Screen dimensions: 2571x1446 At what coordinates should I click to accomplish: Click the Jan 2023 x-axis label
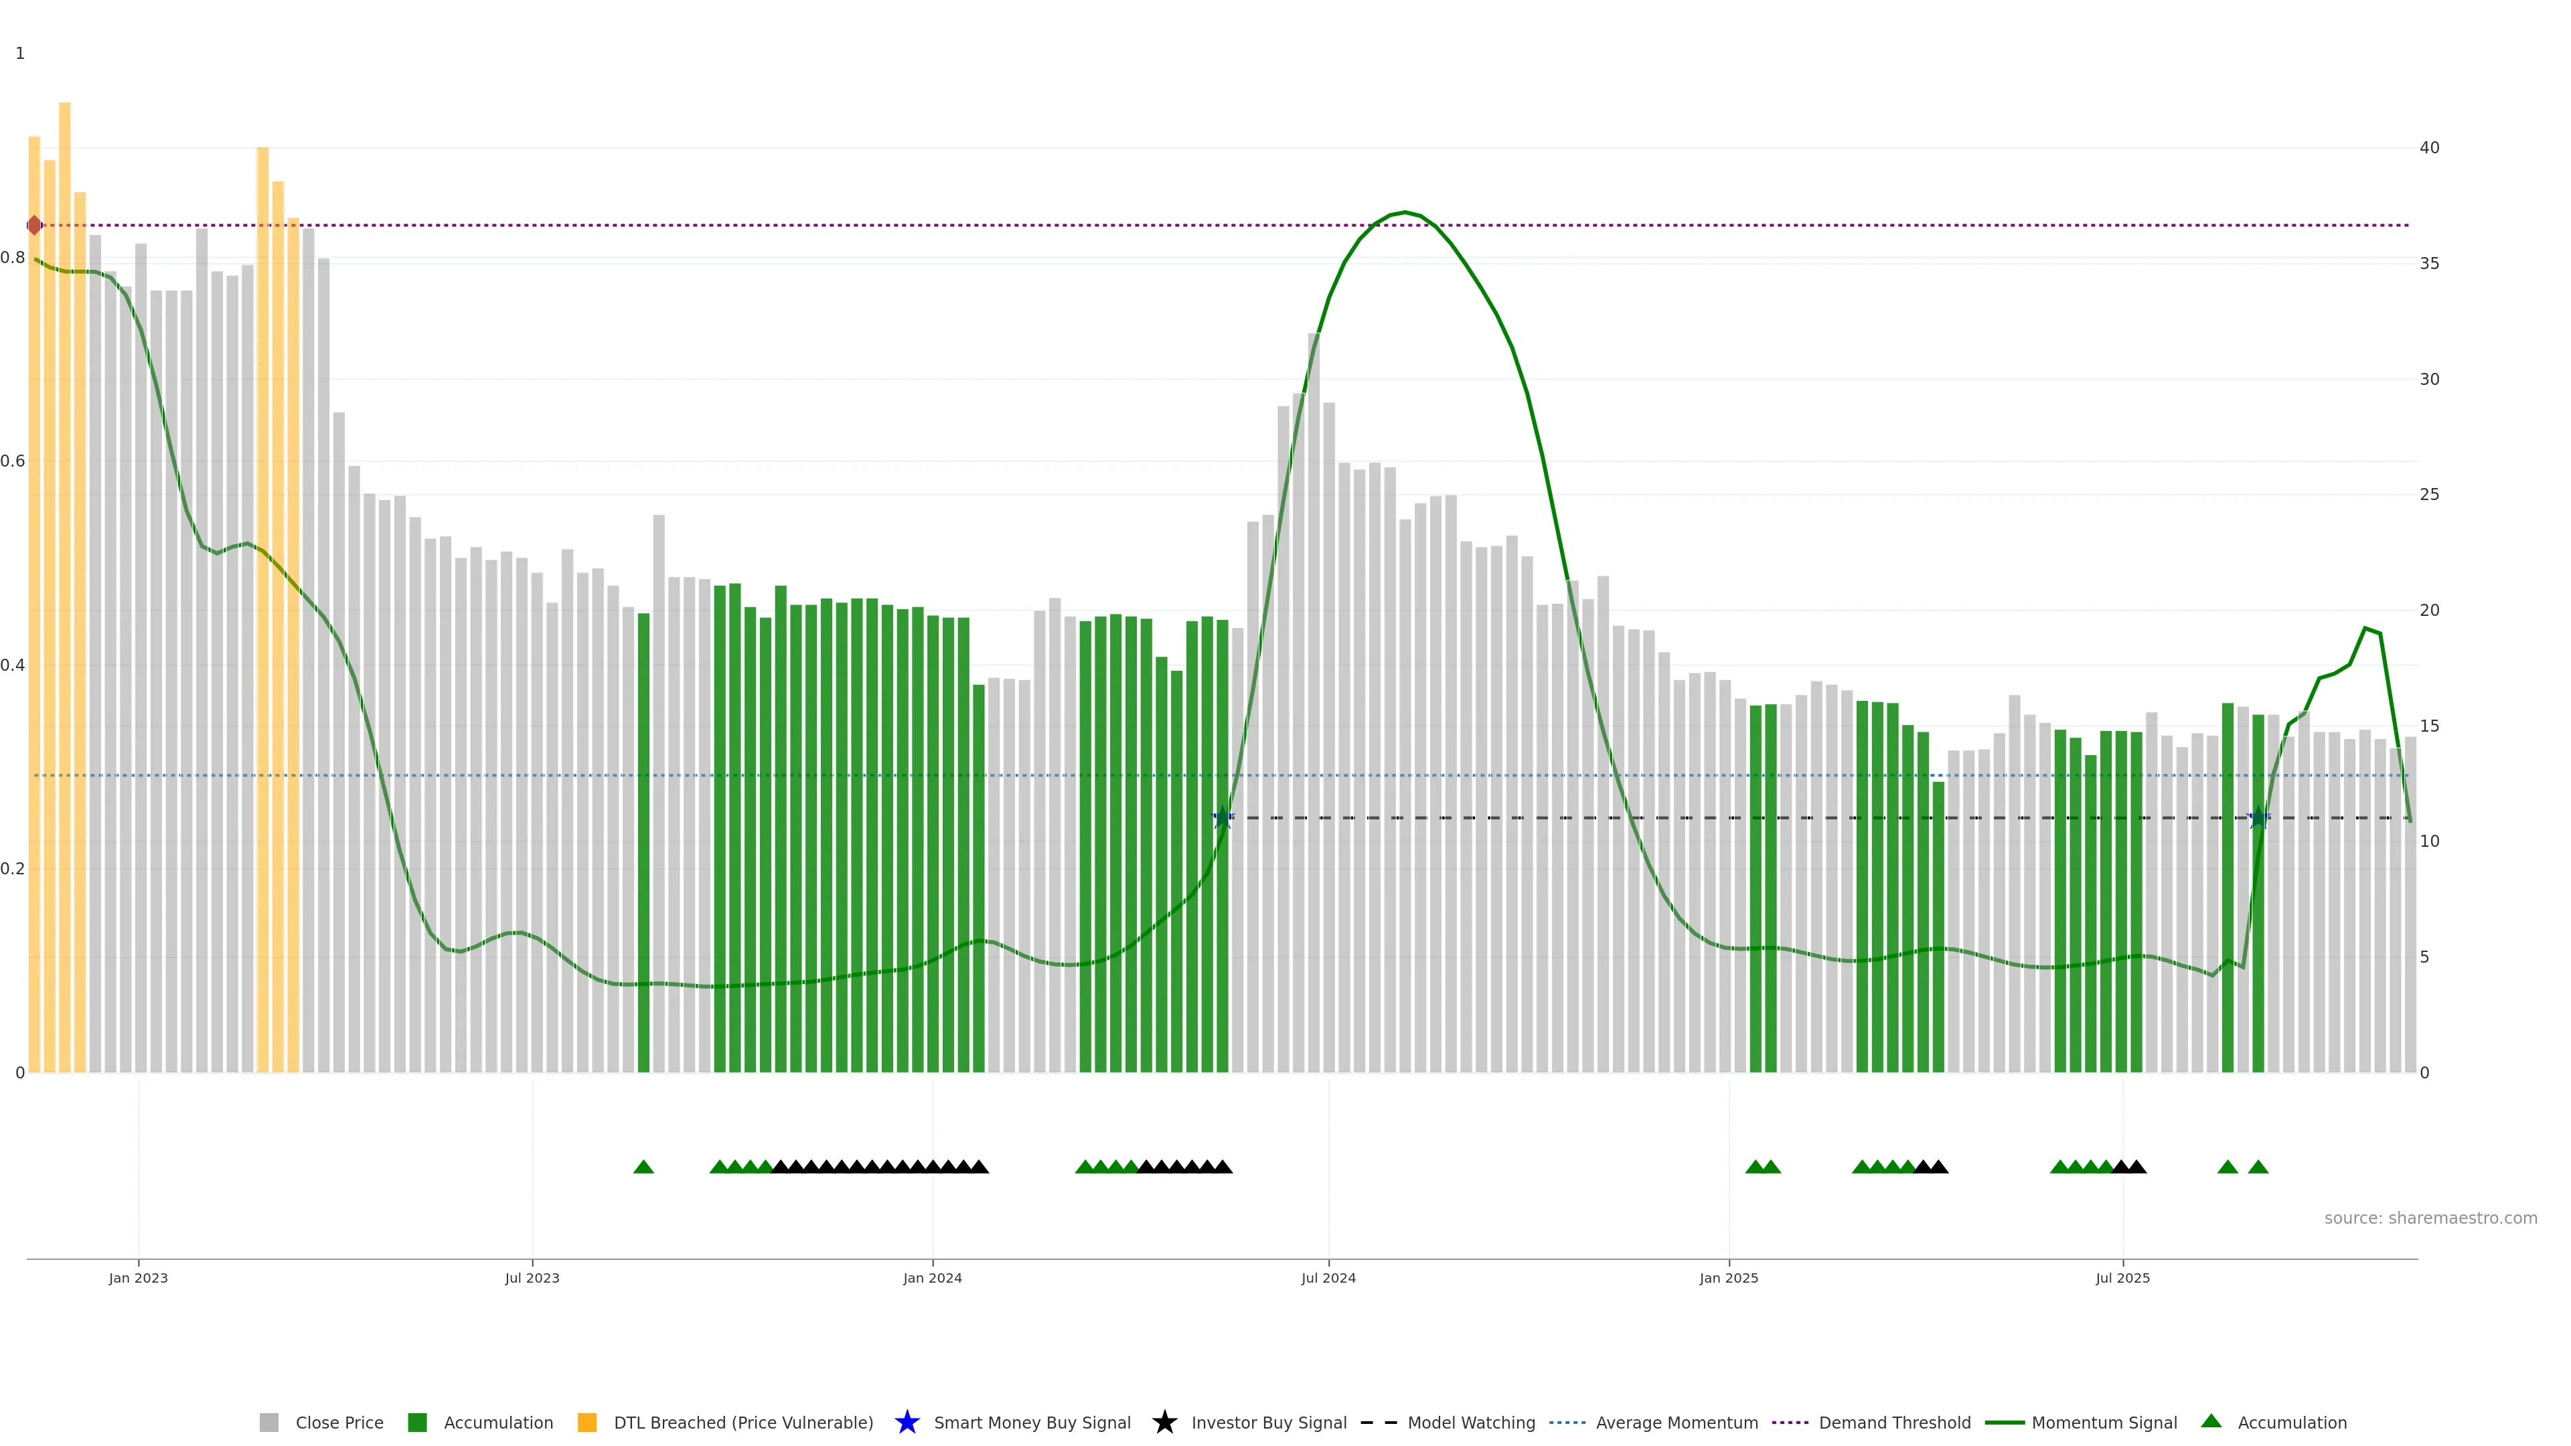pyautogui.click(x=139, y=1277)
